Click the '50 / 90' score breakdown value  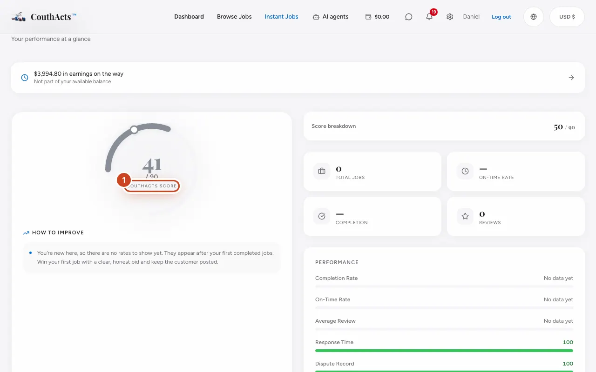[x=564, y=127]
